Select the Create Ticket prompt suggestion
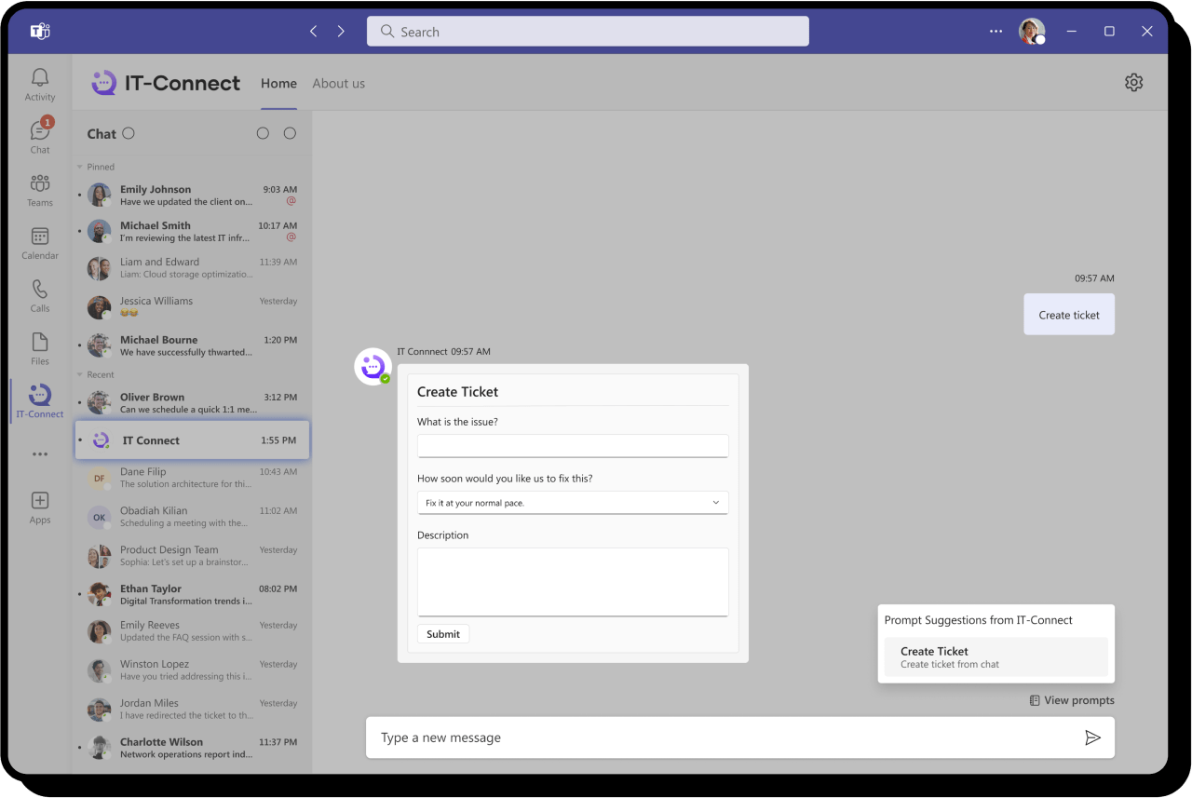 [996, 656]
